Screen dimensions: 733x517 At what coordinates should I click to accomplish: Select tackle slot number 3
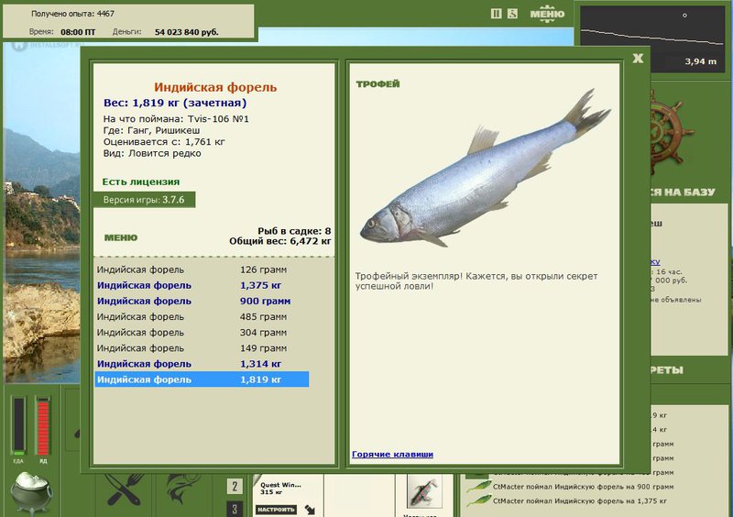click(235, 509)
